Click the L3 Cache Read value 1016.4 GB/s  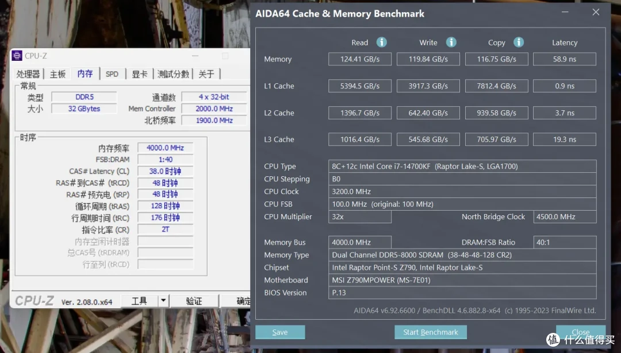tap(359, 139)
